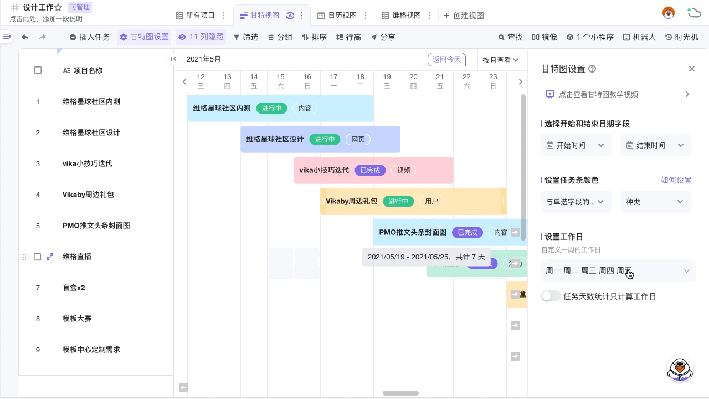Screen dimensions: 709x399
Task: Expand the 按月查看 view scale dropdown
Action: pos(500,60)
